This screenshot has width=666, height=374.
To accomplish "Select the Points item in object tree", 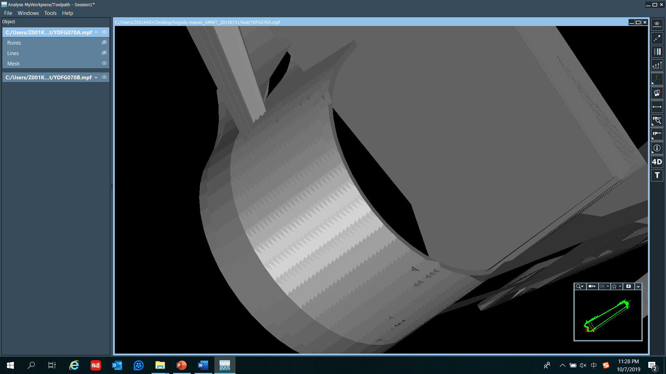I will point(14,43).
